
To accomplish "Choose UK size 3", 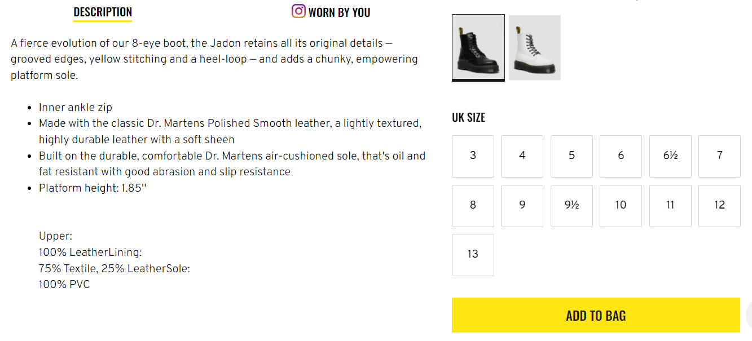I will tap(473, 156).
